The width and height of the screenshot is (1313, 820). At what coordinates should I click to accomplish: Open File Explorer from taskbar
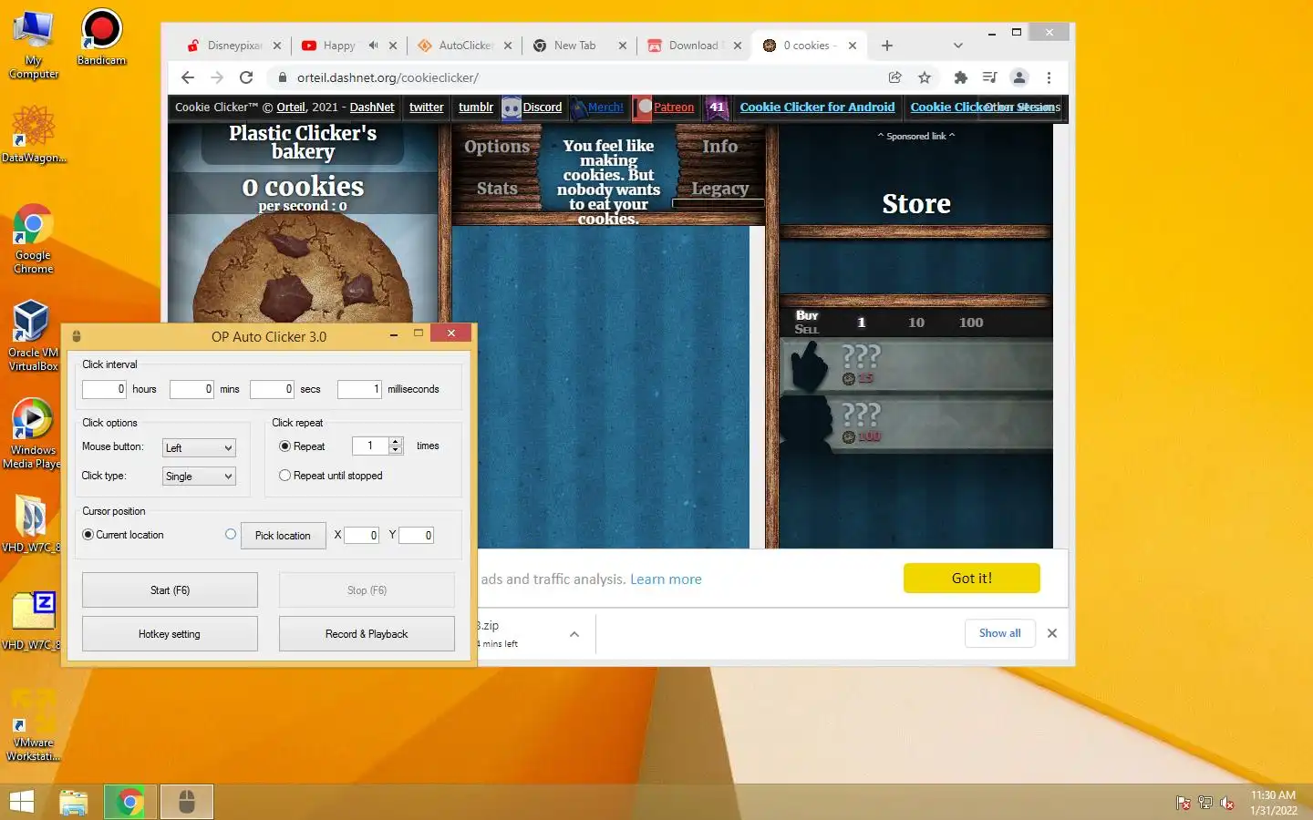[x=74, y=802]
